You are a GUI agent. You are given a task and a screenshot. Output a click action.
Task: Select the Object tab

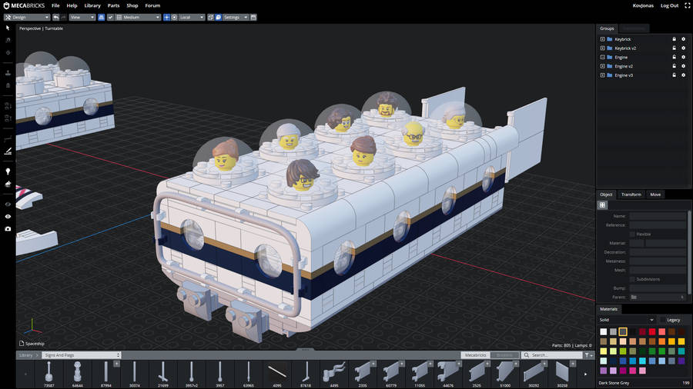pyautogui.click(x=606, y=194)
